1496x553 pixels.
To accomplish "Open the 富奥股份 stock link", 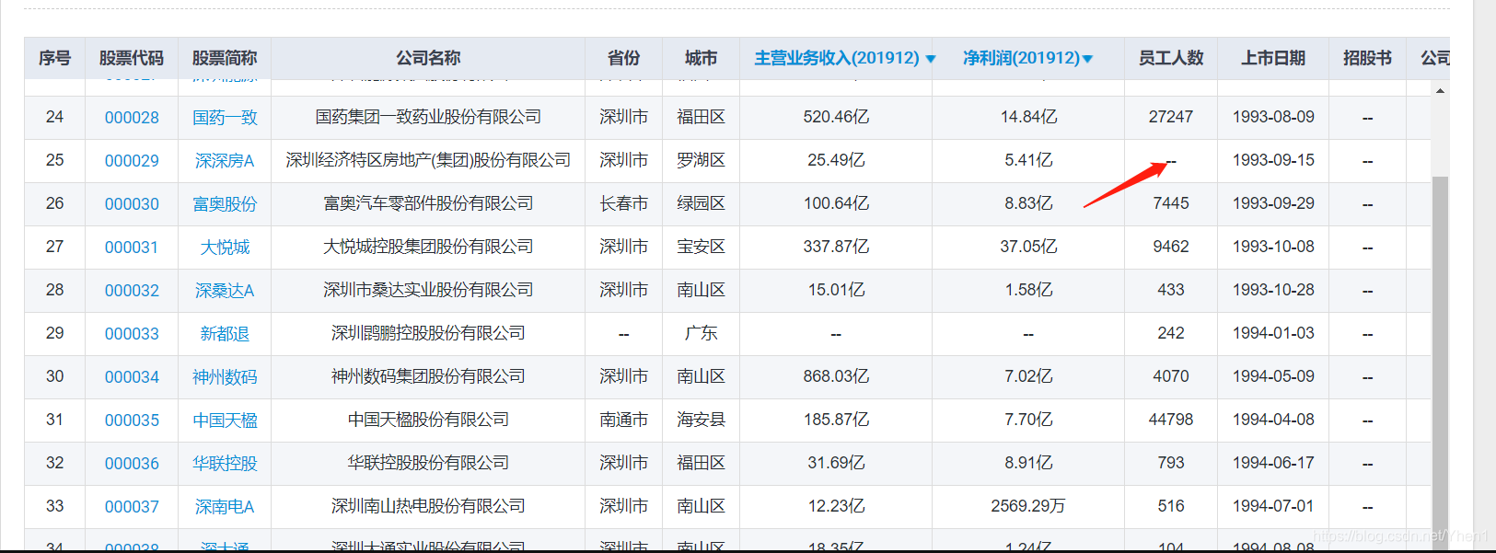I will point(225,204).
